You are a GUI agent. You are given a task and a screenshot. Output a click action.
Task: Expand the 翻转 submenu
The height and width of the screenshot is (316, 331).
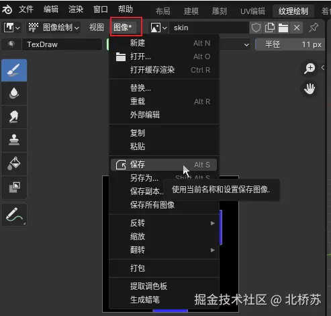click(164, 250)
